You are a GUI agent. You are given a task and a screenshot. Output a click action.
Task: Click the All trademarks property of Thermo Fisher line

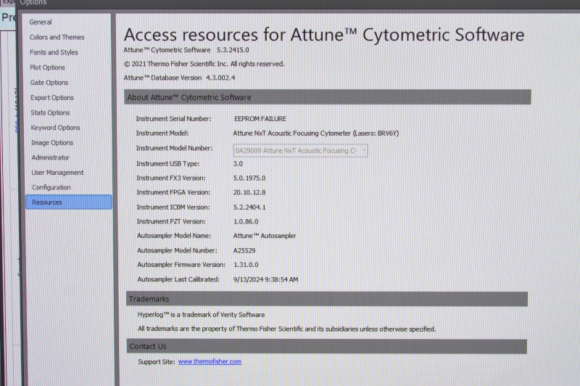[x=287, y=329]
